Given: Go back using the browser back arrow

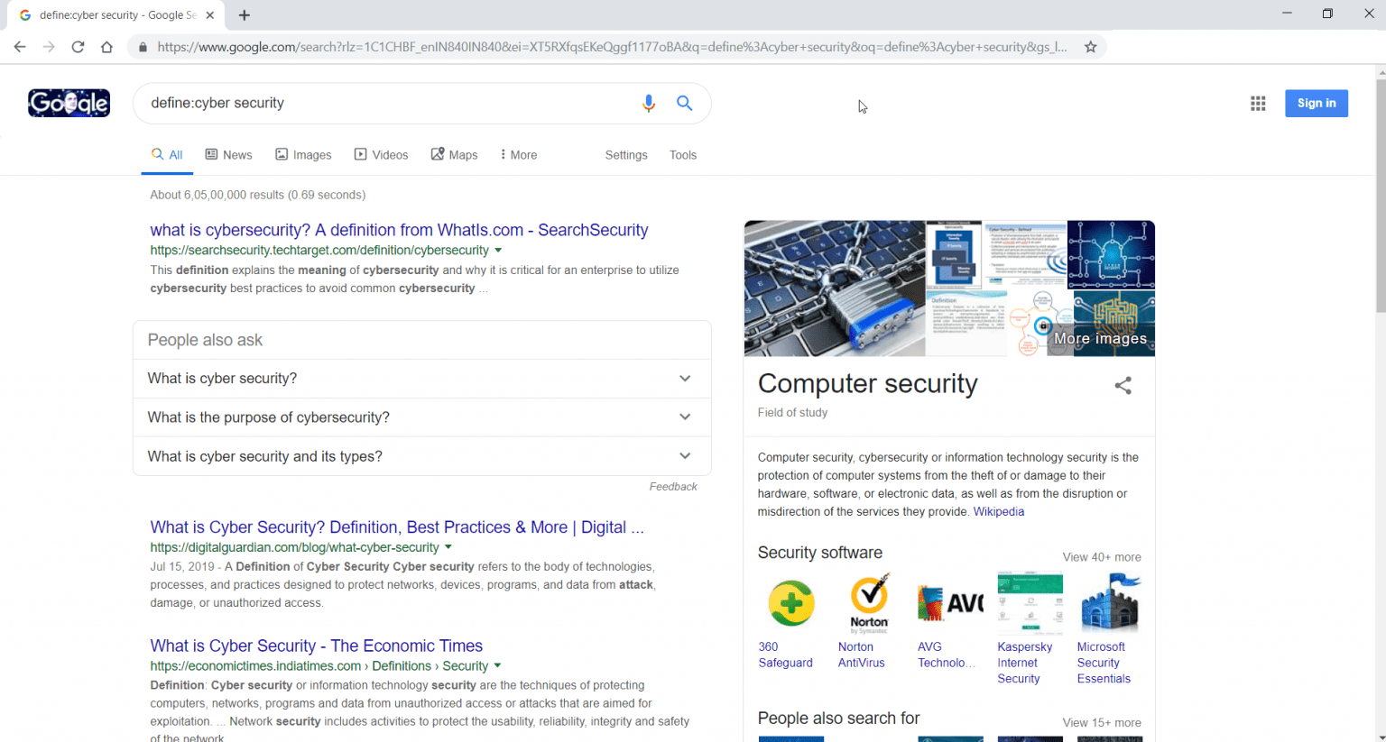Looking at the screenshot, I should click(x=20, y=47).
